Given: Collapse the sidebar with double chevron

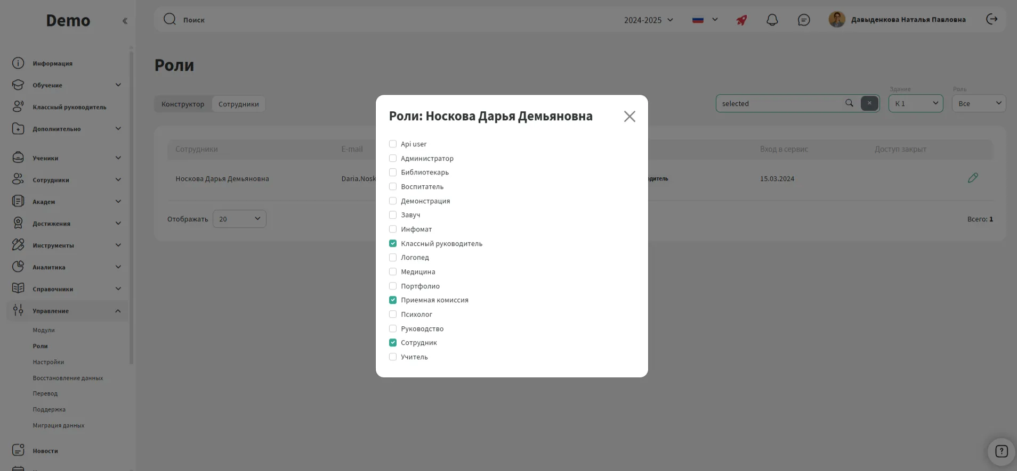Looking at the screenshot, I should point(125,21).
